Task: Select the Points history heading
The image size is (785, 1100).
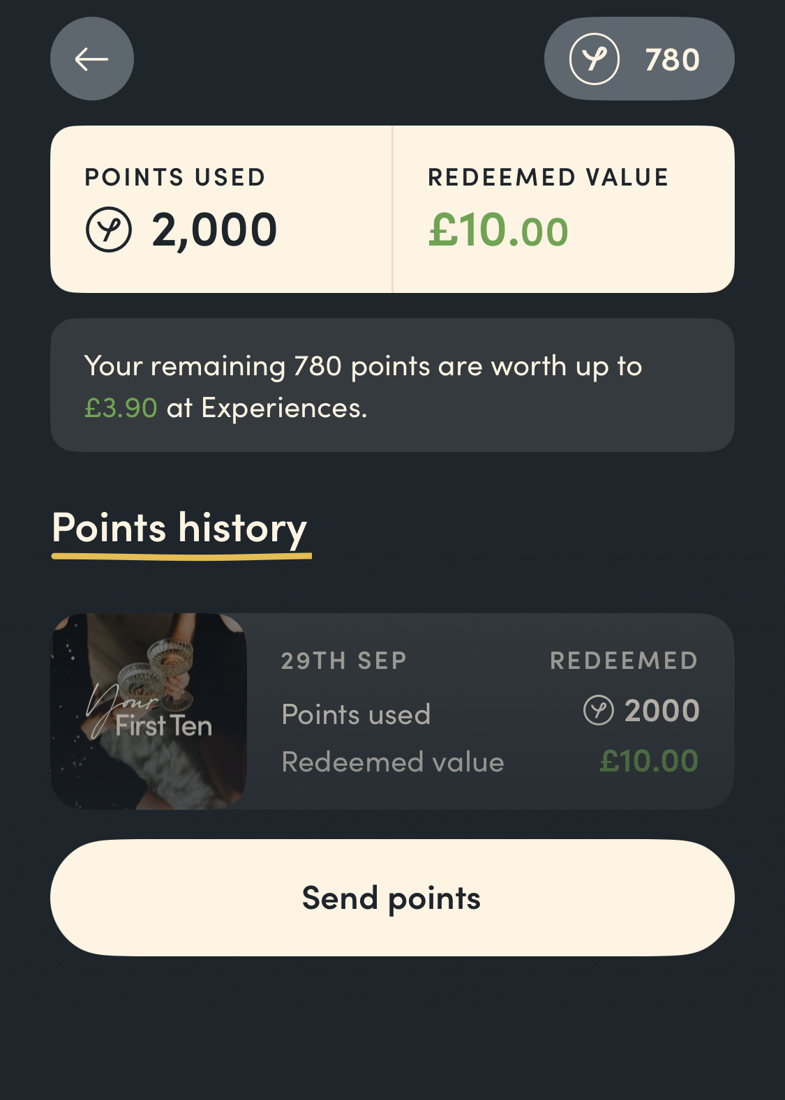Action: [179, 528]
